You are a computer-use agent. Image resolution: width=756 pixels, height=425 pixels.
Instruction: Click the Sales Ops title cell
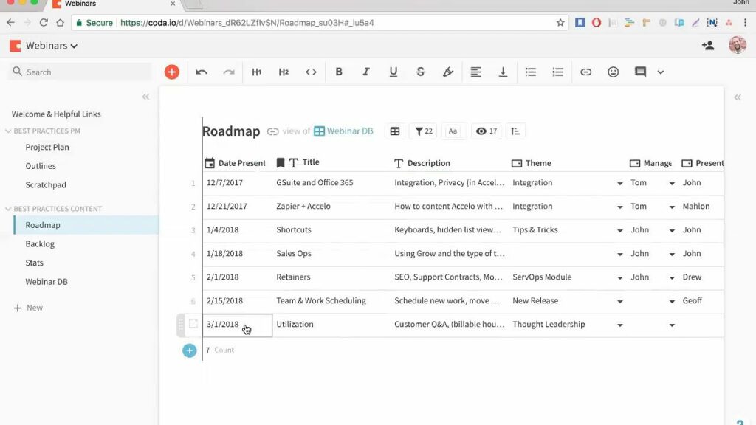[294, 254]
